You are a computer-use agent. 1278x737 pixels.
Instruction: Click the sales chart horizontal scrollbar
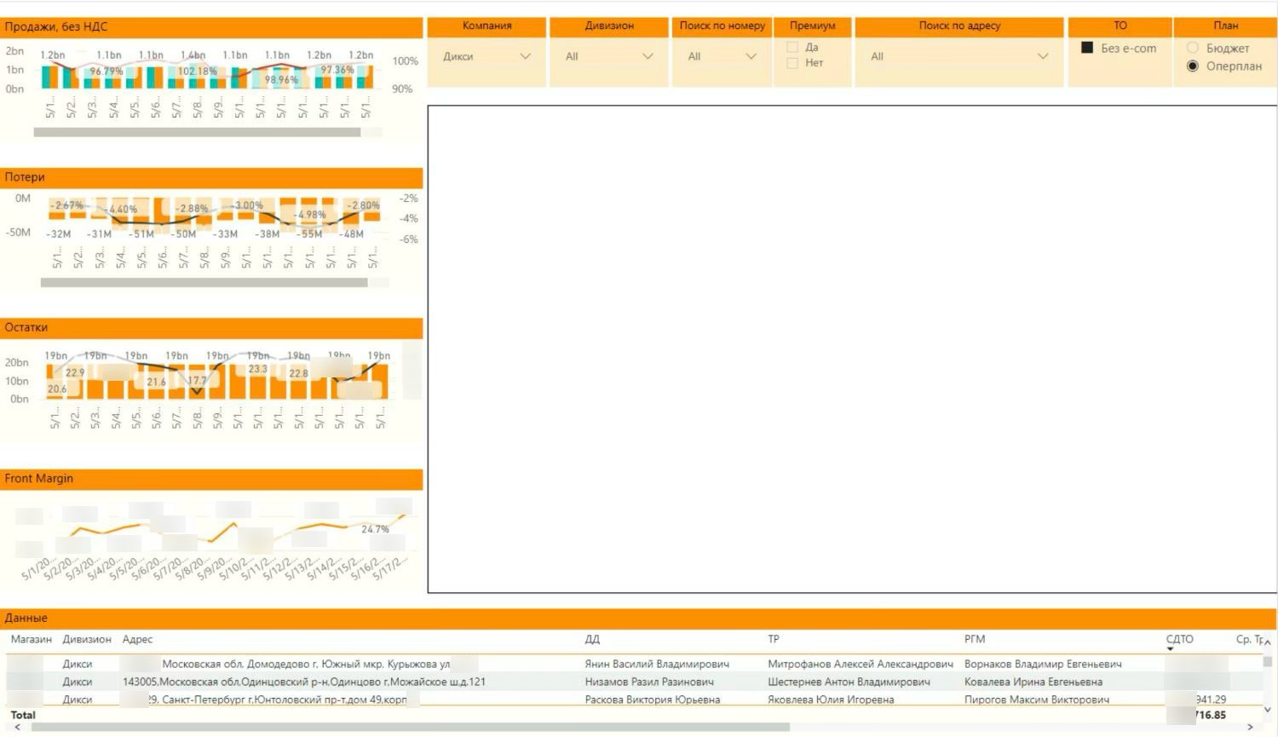(197, 132)
